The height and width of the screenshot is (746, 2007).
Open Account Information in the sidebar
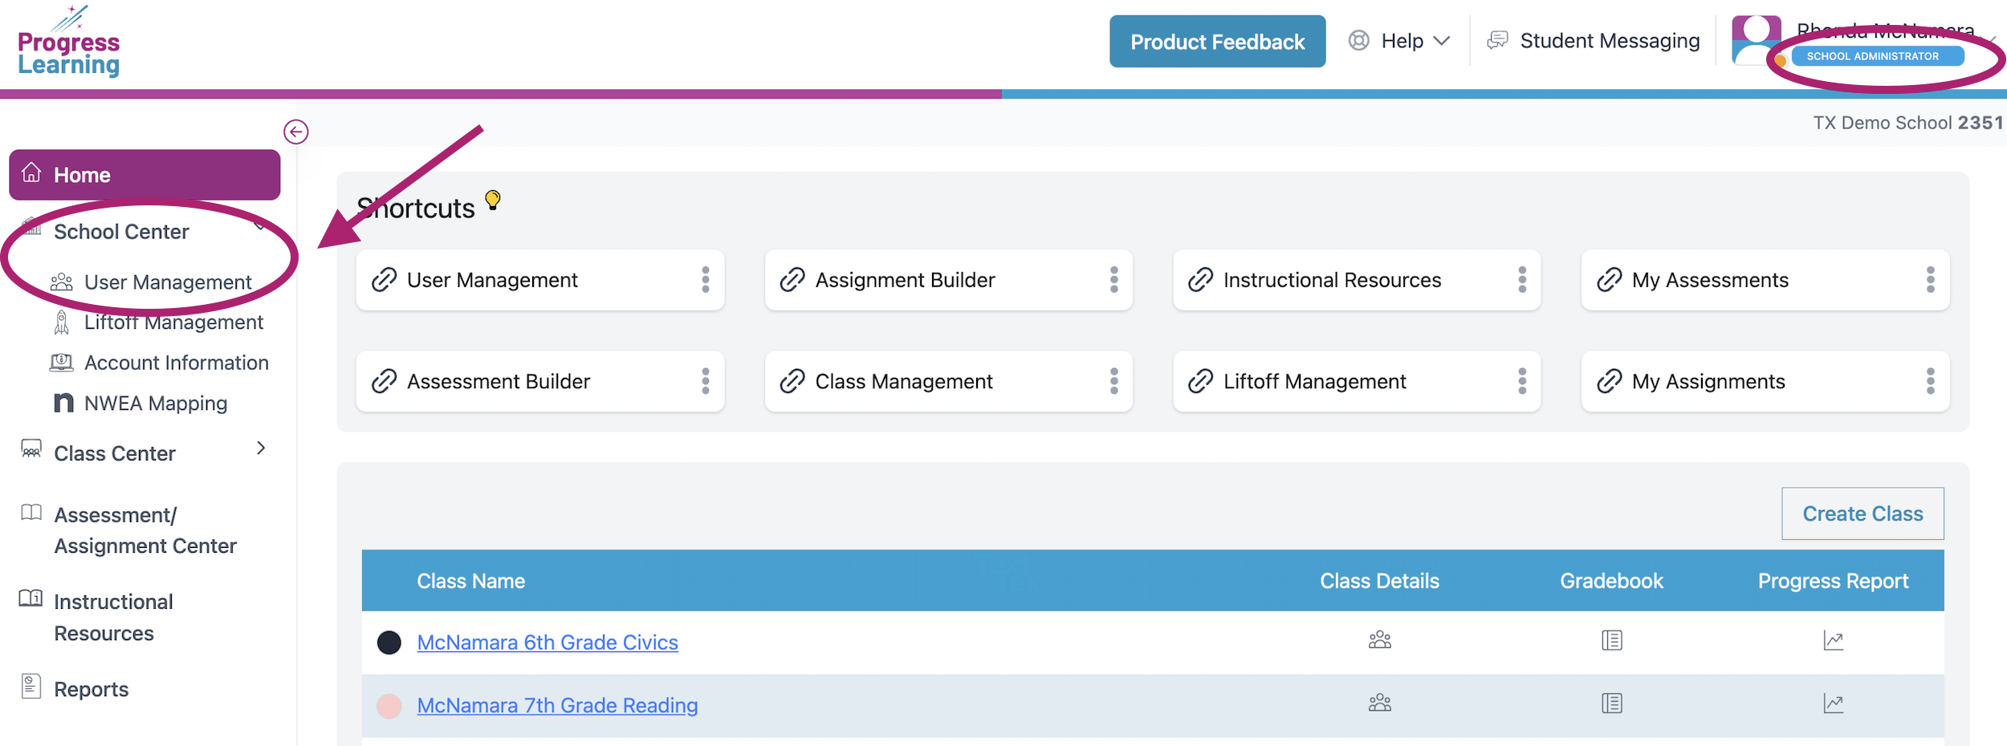pyautogui.click(x=176, y=363)
